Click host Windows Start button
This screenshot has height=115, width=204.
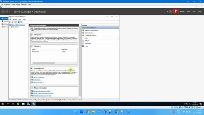[x=76, y=112]
